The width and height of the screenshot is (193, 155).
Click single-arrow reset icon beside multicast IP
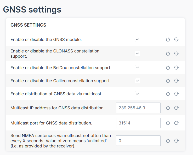tap(168, 108)
